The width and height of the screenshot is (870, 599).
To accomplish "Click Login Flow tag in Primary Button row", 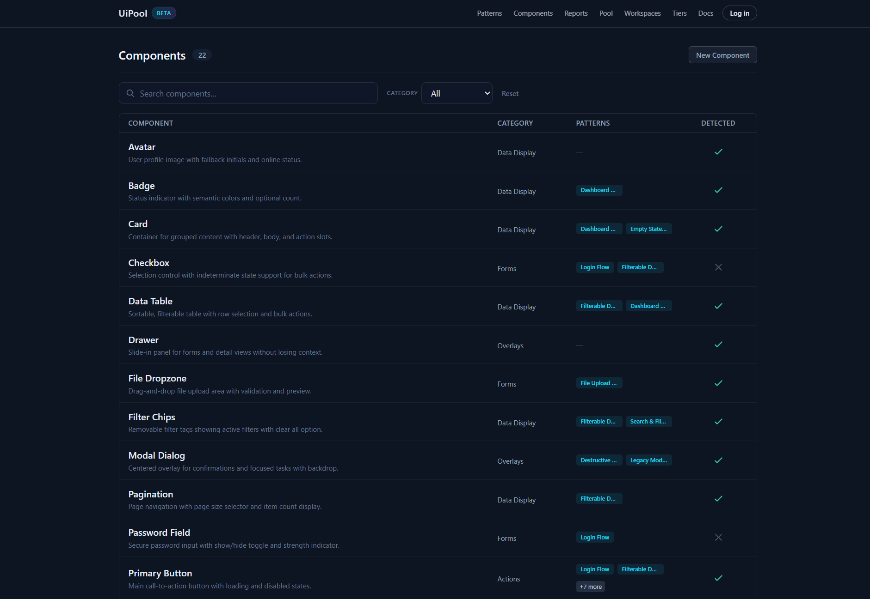I will click(595, 569).
